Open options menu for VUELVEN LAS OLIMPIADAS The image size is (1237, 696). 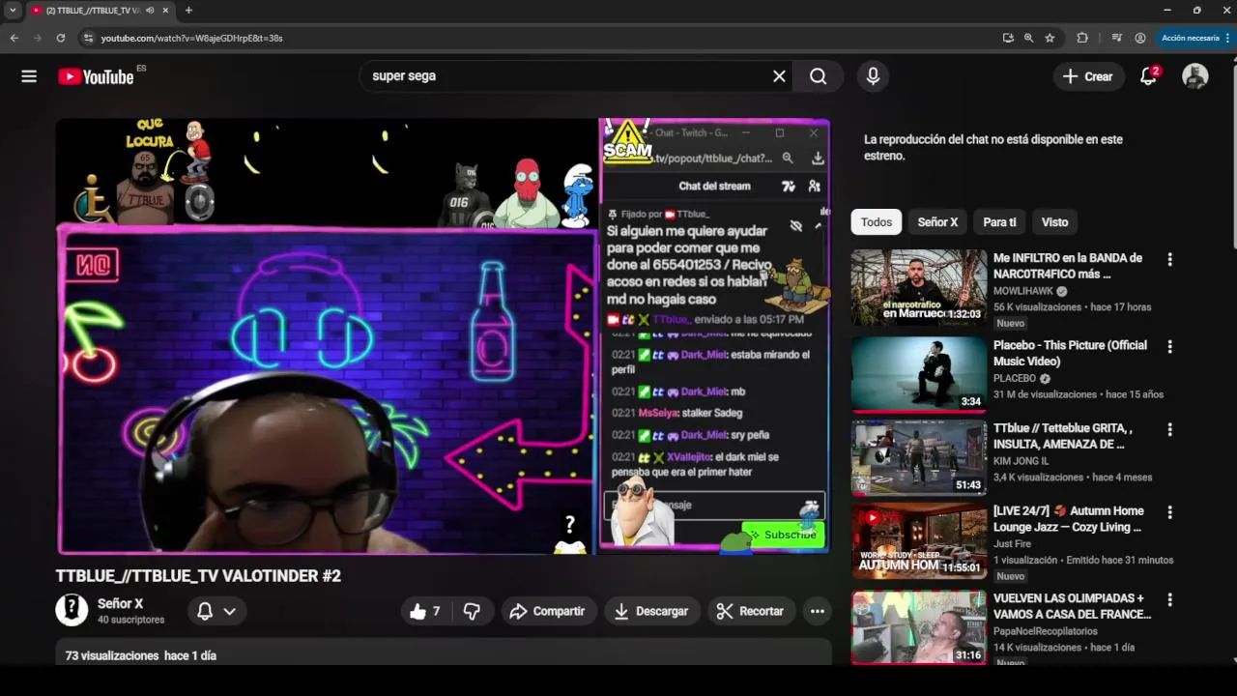[1169, 599]
